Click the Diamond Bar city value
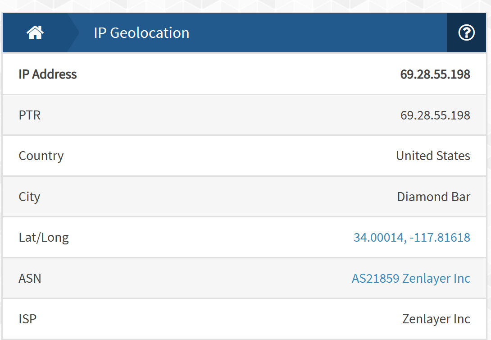 (434, 197)
